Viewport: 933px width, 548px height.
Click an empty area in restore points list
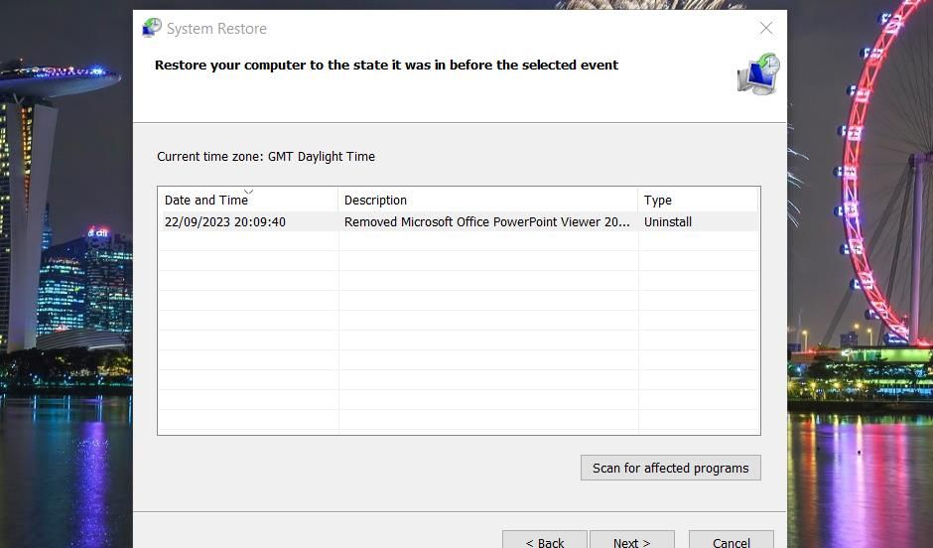[x=457, y=357]
